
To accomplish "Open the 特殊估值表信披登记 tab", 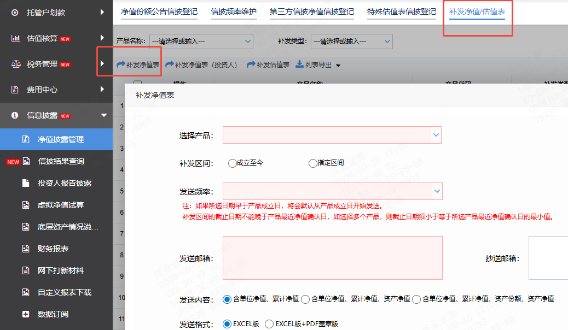I will [x=401, y=10].
